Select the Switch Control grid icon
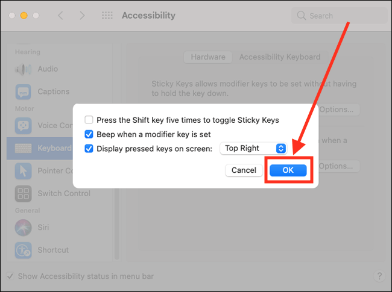Screen dimensions: 392x292 [x=24, y=194]
